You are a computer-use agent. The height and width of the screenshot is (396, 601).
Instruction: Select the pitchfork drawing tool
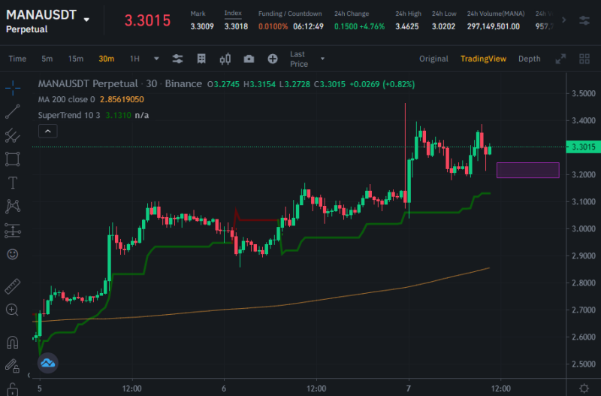13,135
